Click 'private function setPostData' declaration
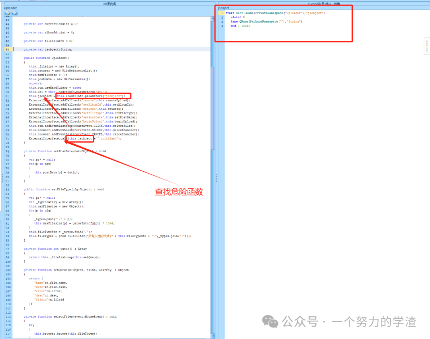430x339 pixels. click(x=65, y=151)
